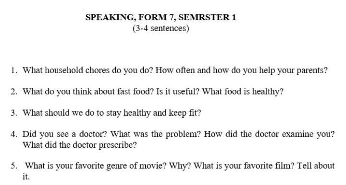Click 'How often and how do you help your parents?'
The image size is (346, 185).
(241, 70)
